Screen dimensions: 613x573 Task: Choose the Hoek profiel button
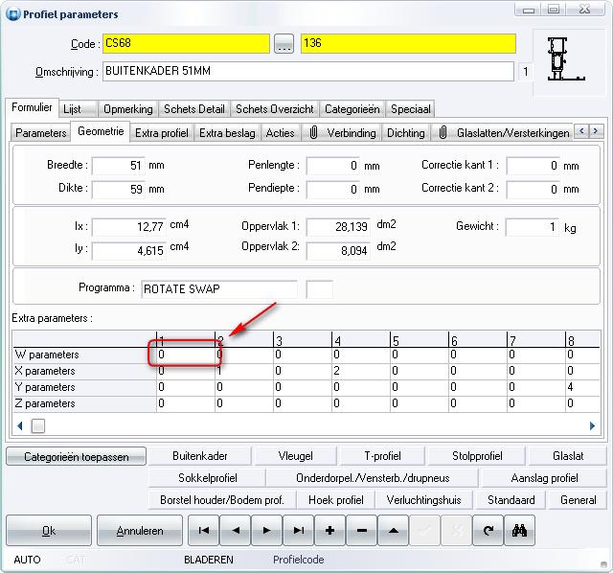pos(336,500)
